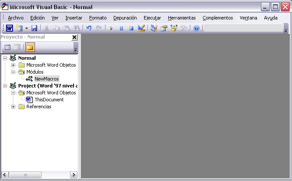Viewport: 292px width, 181px height.
Task: Save Normal with the floppy disk icon
Action: tap(34, 28)
